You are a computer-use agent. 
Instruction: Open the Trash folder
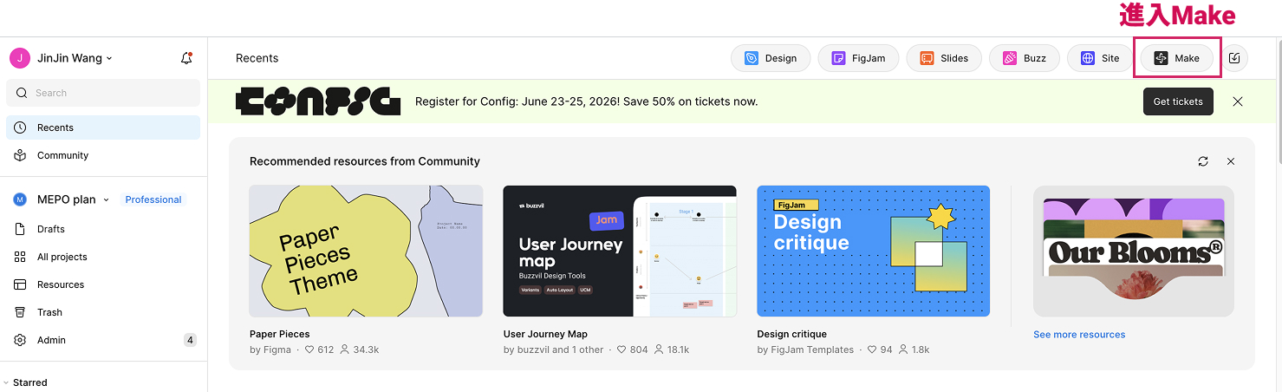pos(49,312)
